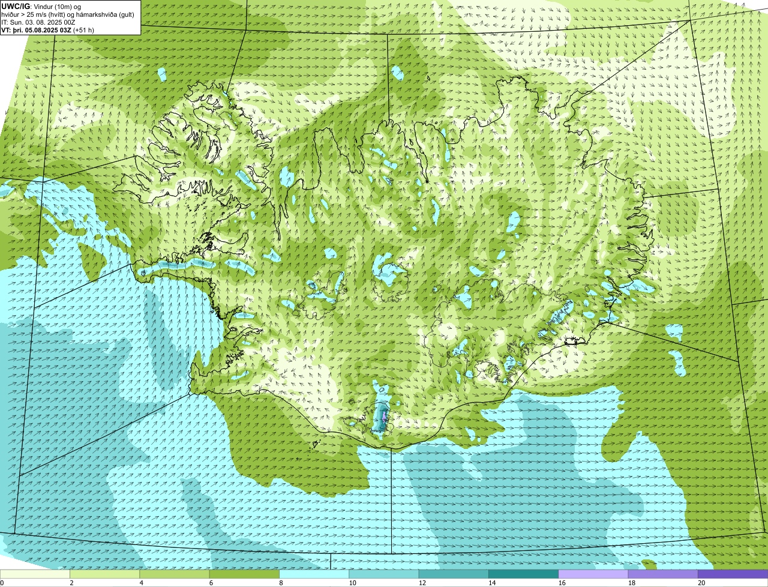
Task: Click the scale label "4"
Action: pos(141,583)
